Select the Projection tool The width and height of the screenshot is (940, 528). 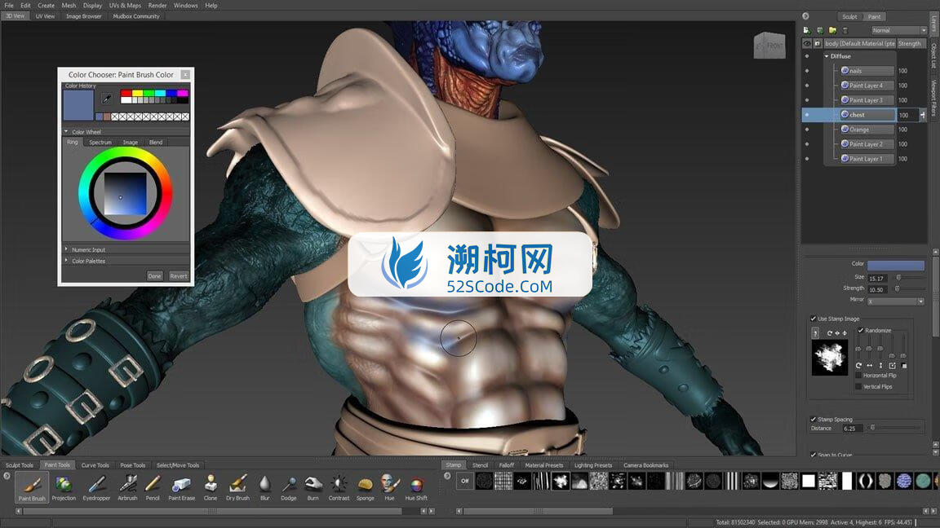coord(64,487)
